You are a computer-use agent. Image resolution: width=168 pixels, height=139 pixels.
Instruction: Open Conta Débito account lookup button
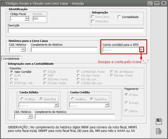56,105
